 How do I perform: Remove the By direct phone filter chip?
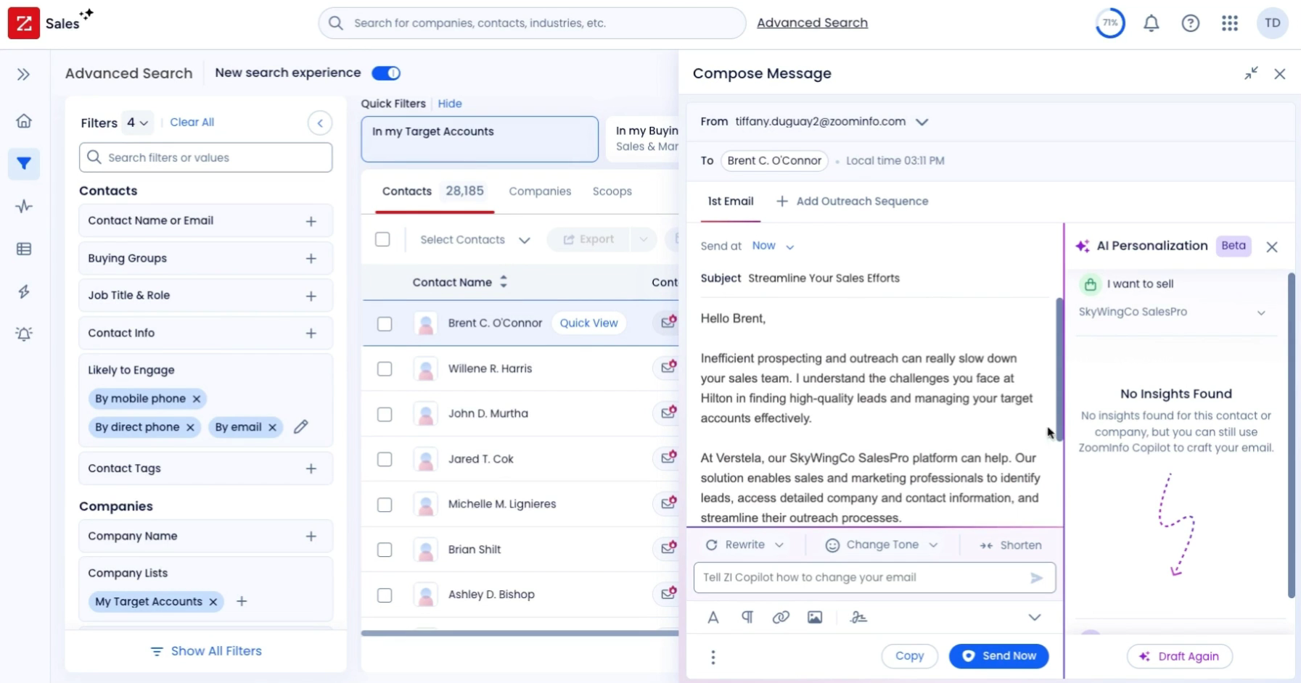(x=190, y=427)
